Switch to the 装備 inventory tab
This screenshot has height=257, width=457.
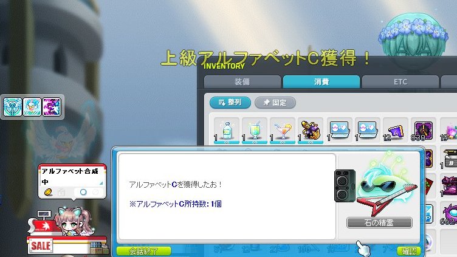tap(242, 82)
